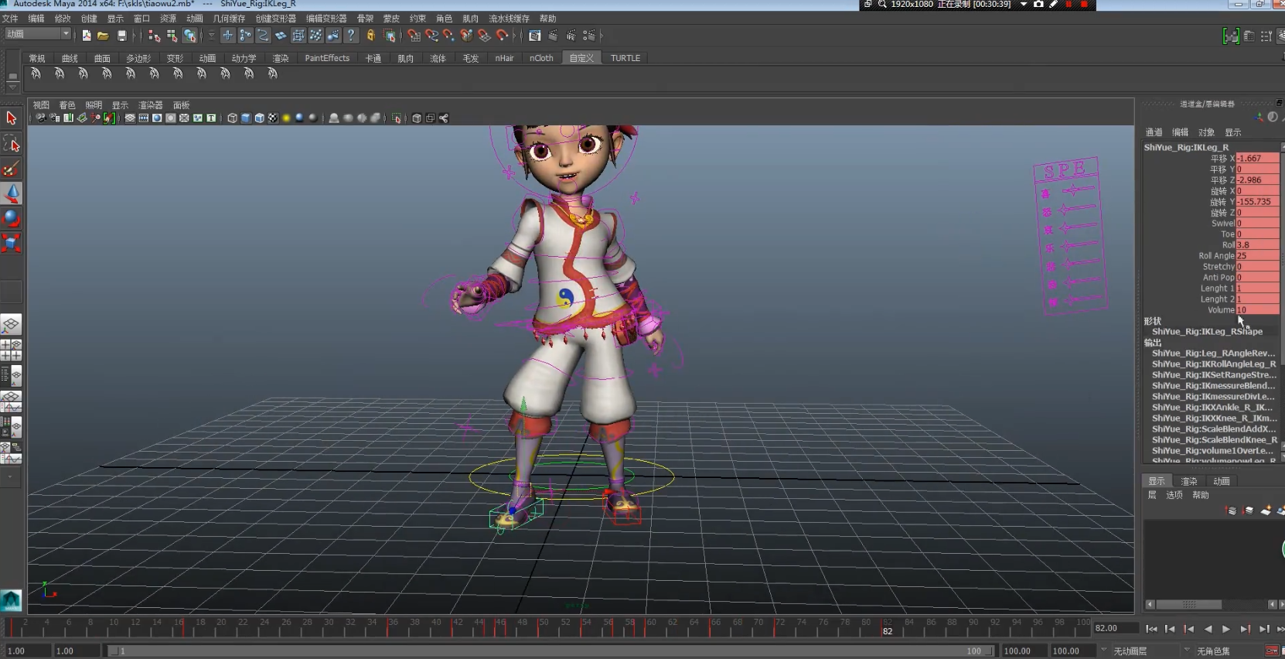
Task: Click the 旋转 Y value -155.735 field
Action: click(x=1257, y=201)
